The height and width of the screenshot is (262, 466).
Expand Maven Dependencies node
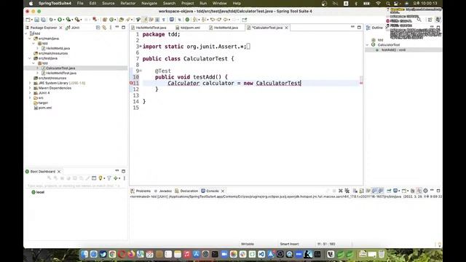tap(30, 88)
